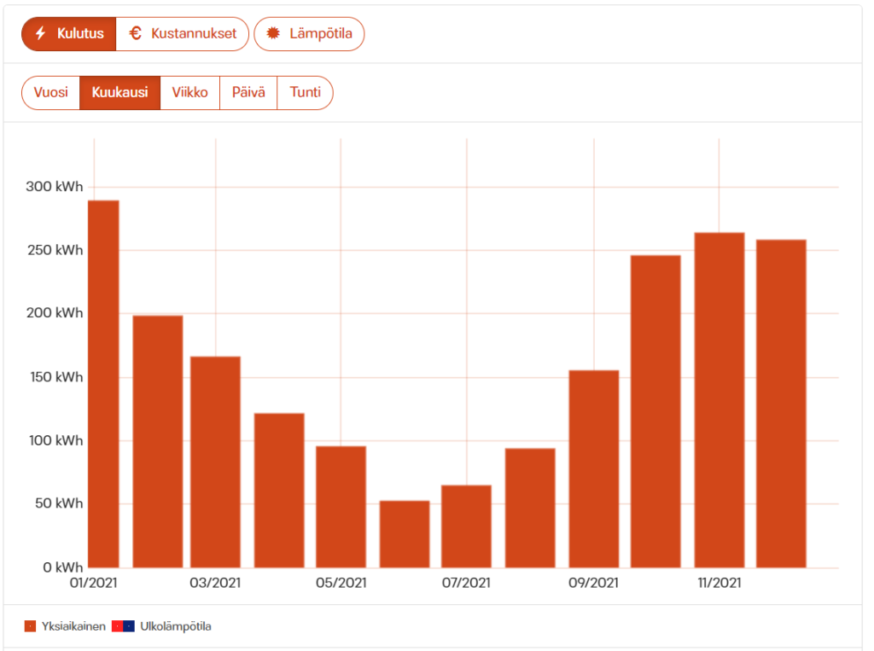Click the 05/2021 consumption bar
Screen dimensions: 874x651
[x=341, y=507]
